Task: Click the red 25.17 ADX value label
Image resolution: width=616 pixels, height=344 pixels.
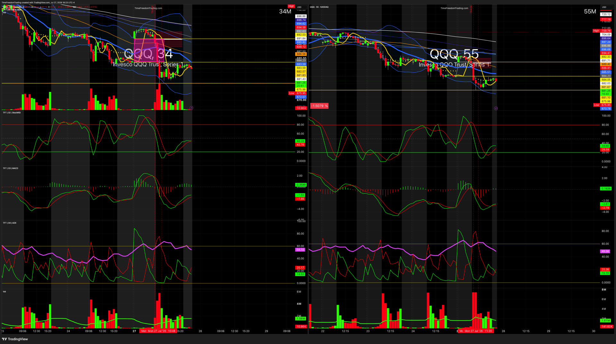Action: click(300, 268)
